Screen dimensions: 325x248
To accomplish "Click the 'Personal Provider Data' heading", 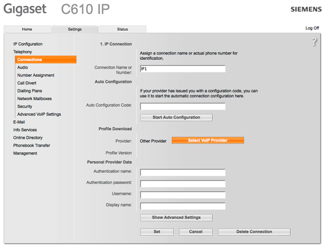I will [109, 162].
